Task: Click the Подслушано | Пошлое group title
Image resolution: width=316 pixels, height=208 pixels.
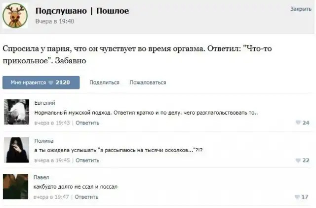Action: (x=82, y=11)
